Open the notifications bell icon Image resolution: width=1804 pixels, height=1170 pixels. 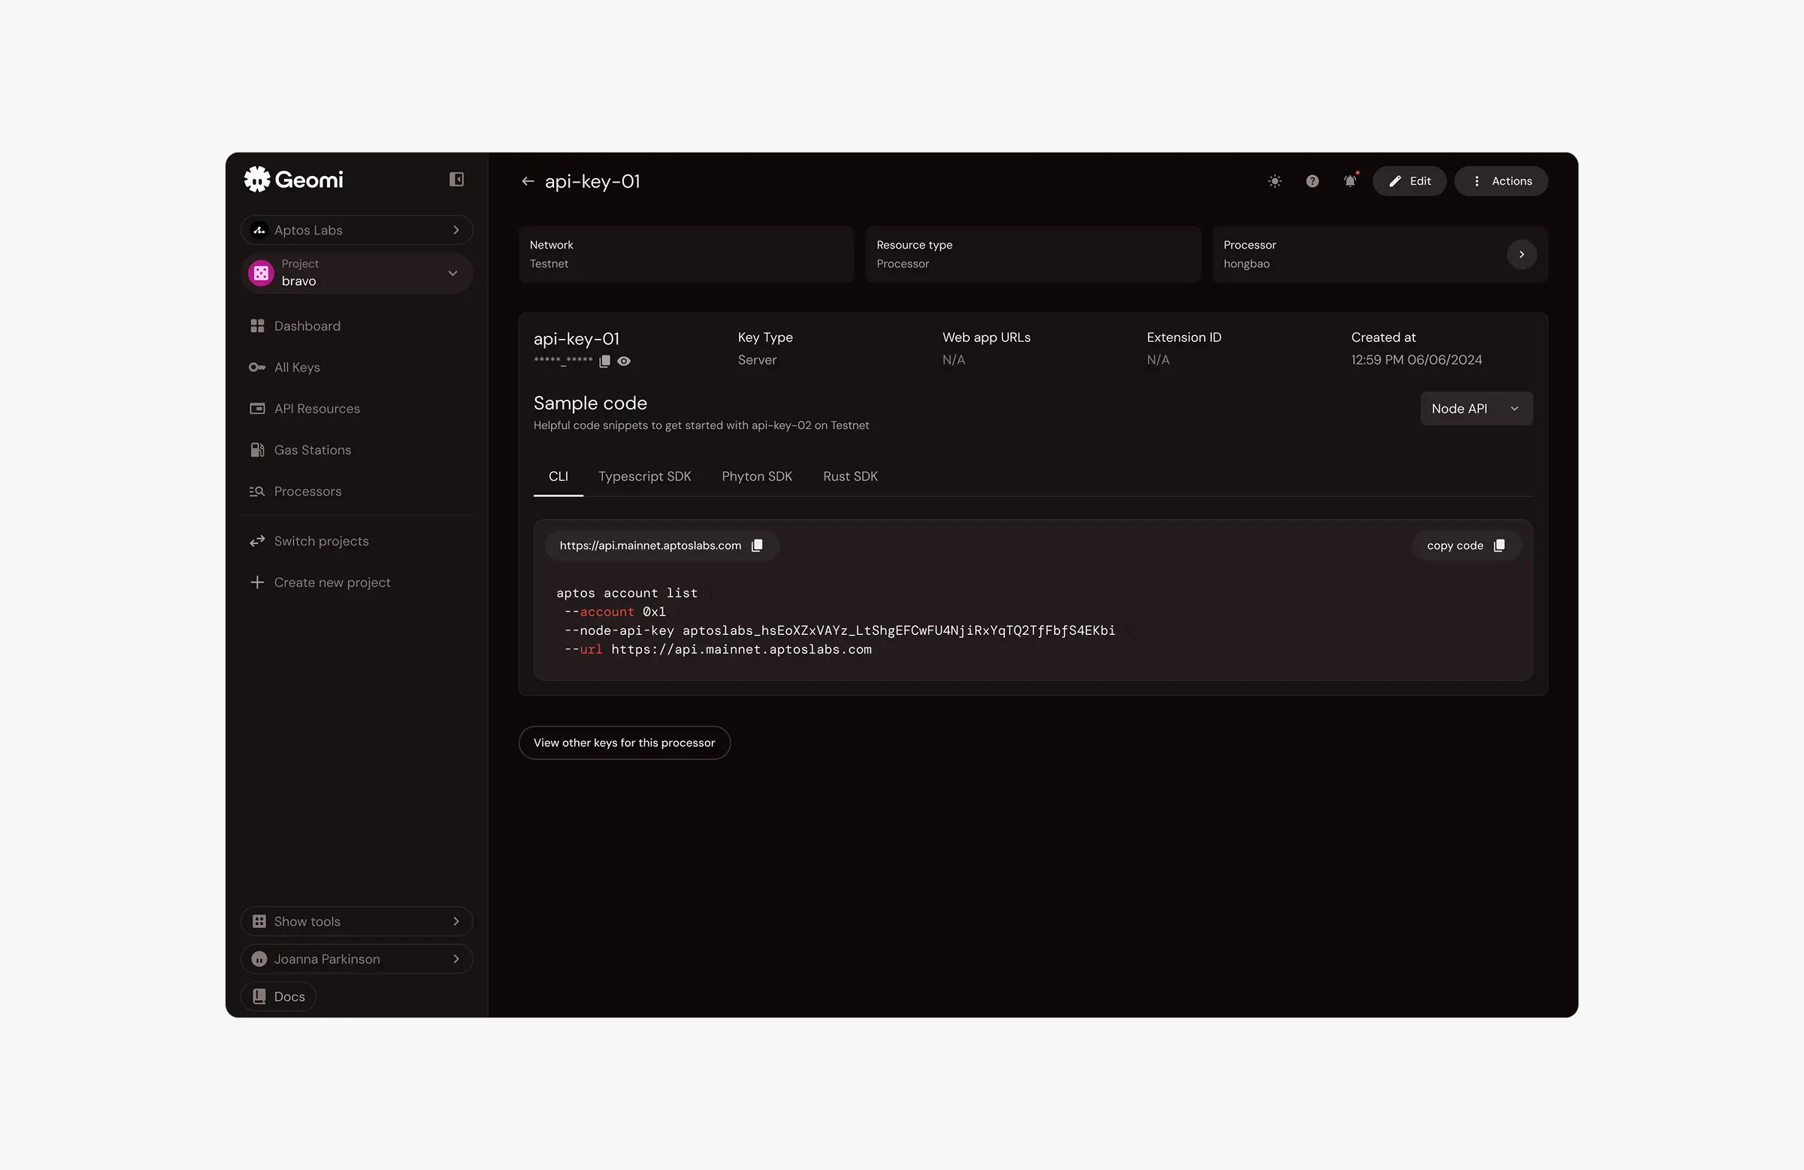click(x=1350, y=181)
